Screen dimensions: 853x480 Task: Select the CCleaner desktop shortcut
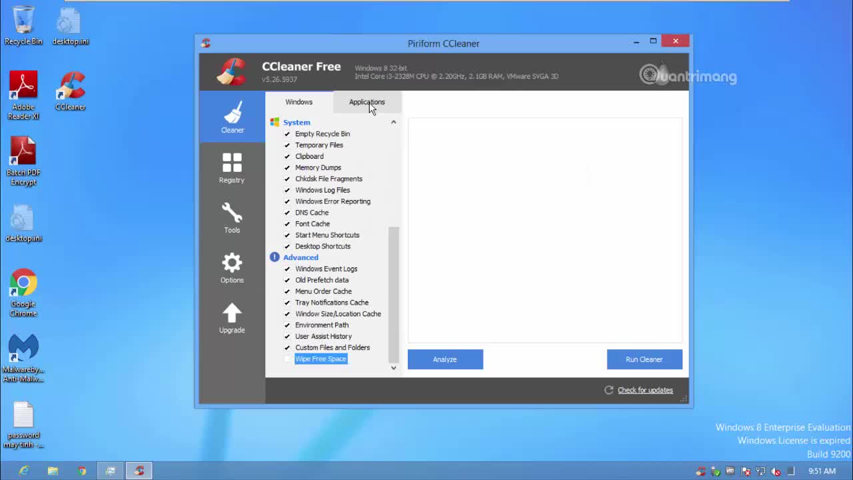(x=71, y=91)
